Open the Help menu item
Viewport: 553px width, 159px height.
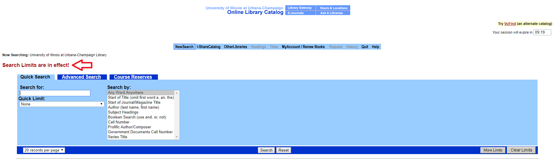tap(375, 47)
